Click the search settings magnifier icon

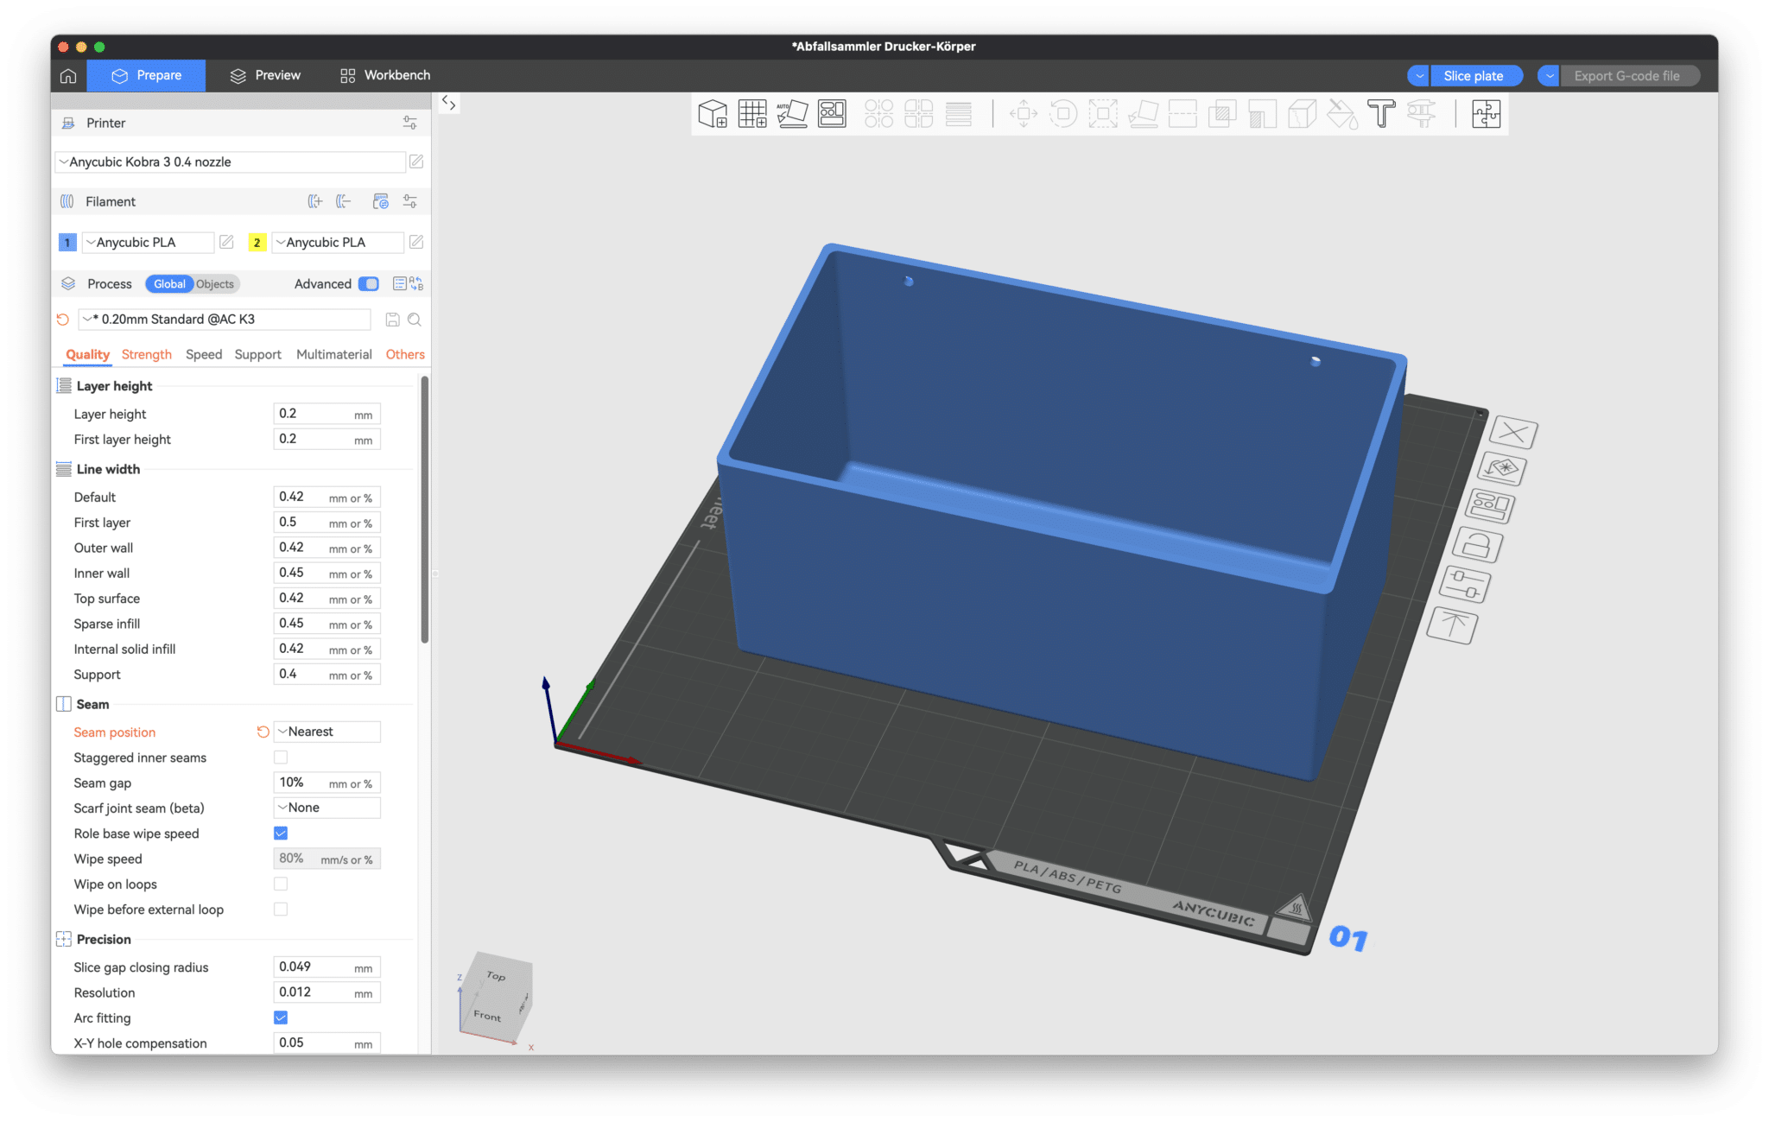tap(415, 320)
